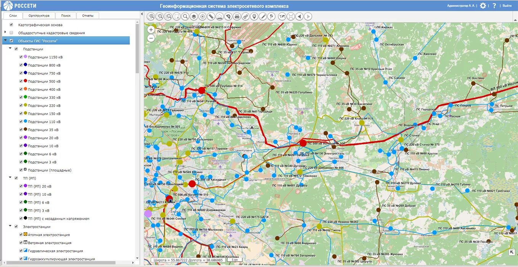The width and height of the screenshot is (518, 267).
Task: Open help question mark in header
Action: coord(494,6)
